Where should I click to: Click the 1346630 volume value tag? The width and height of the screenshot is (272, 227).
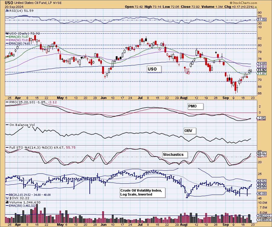264,220
